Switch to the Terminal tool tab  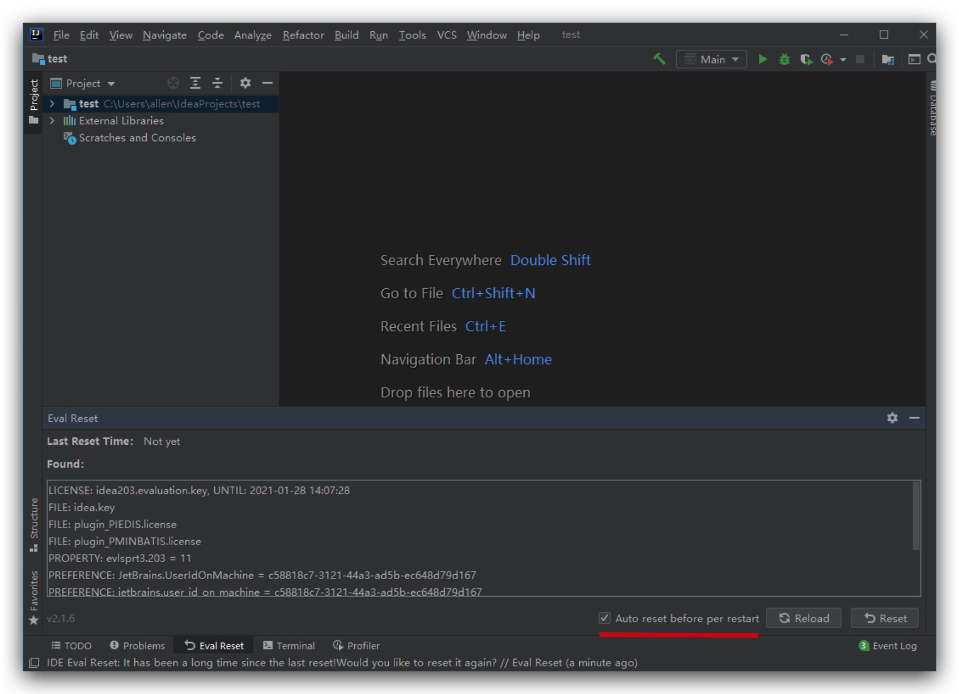pyautogui.click(x=288, y=645)
